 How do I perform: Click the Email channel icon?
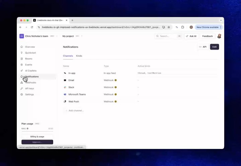coord(65,80)
